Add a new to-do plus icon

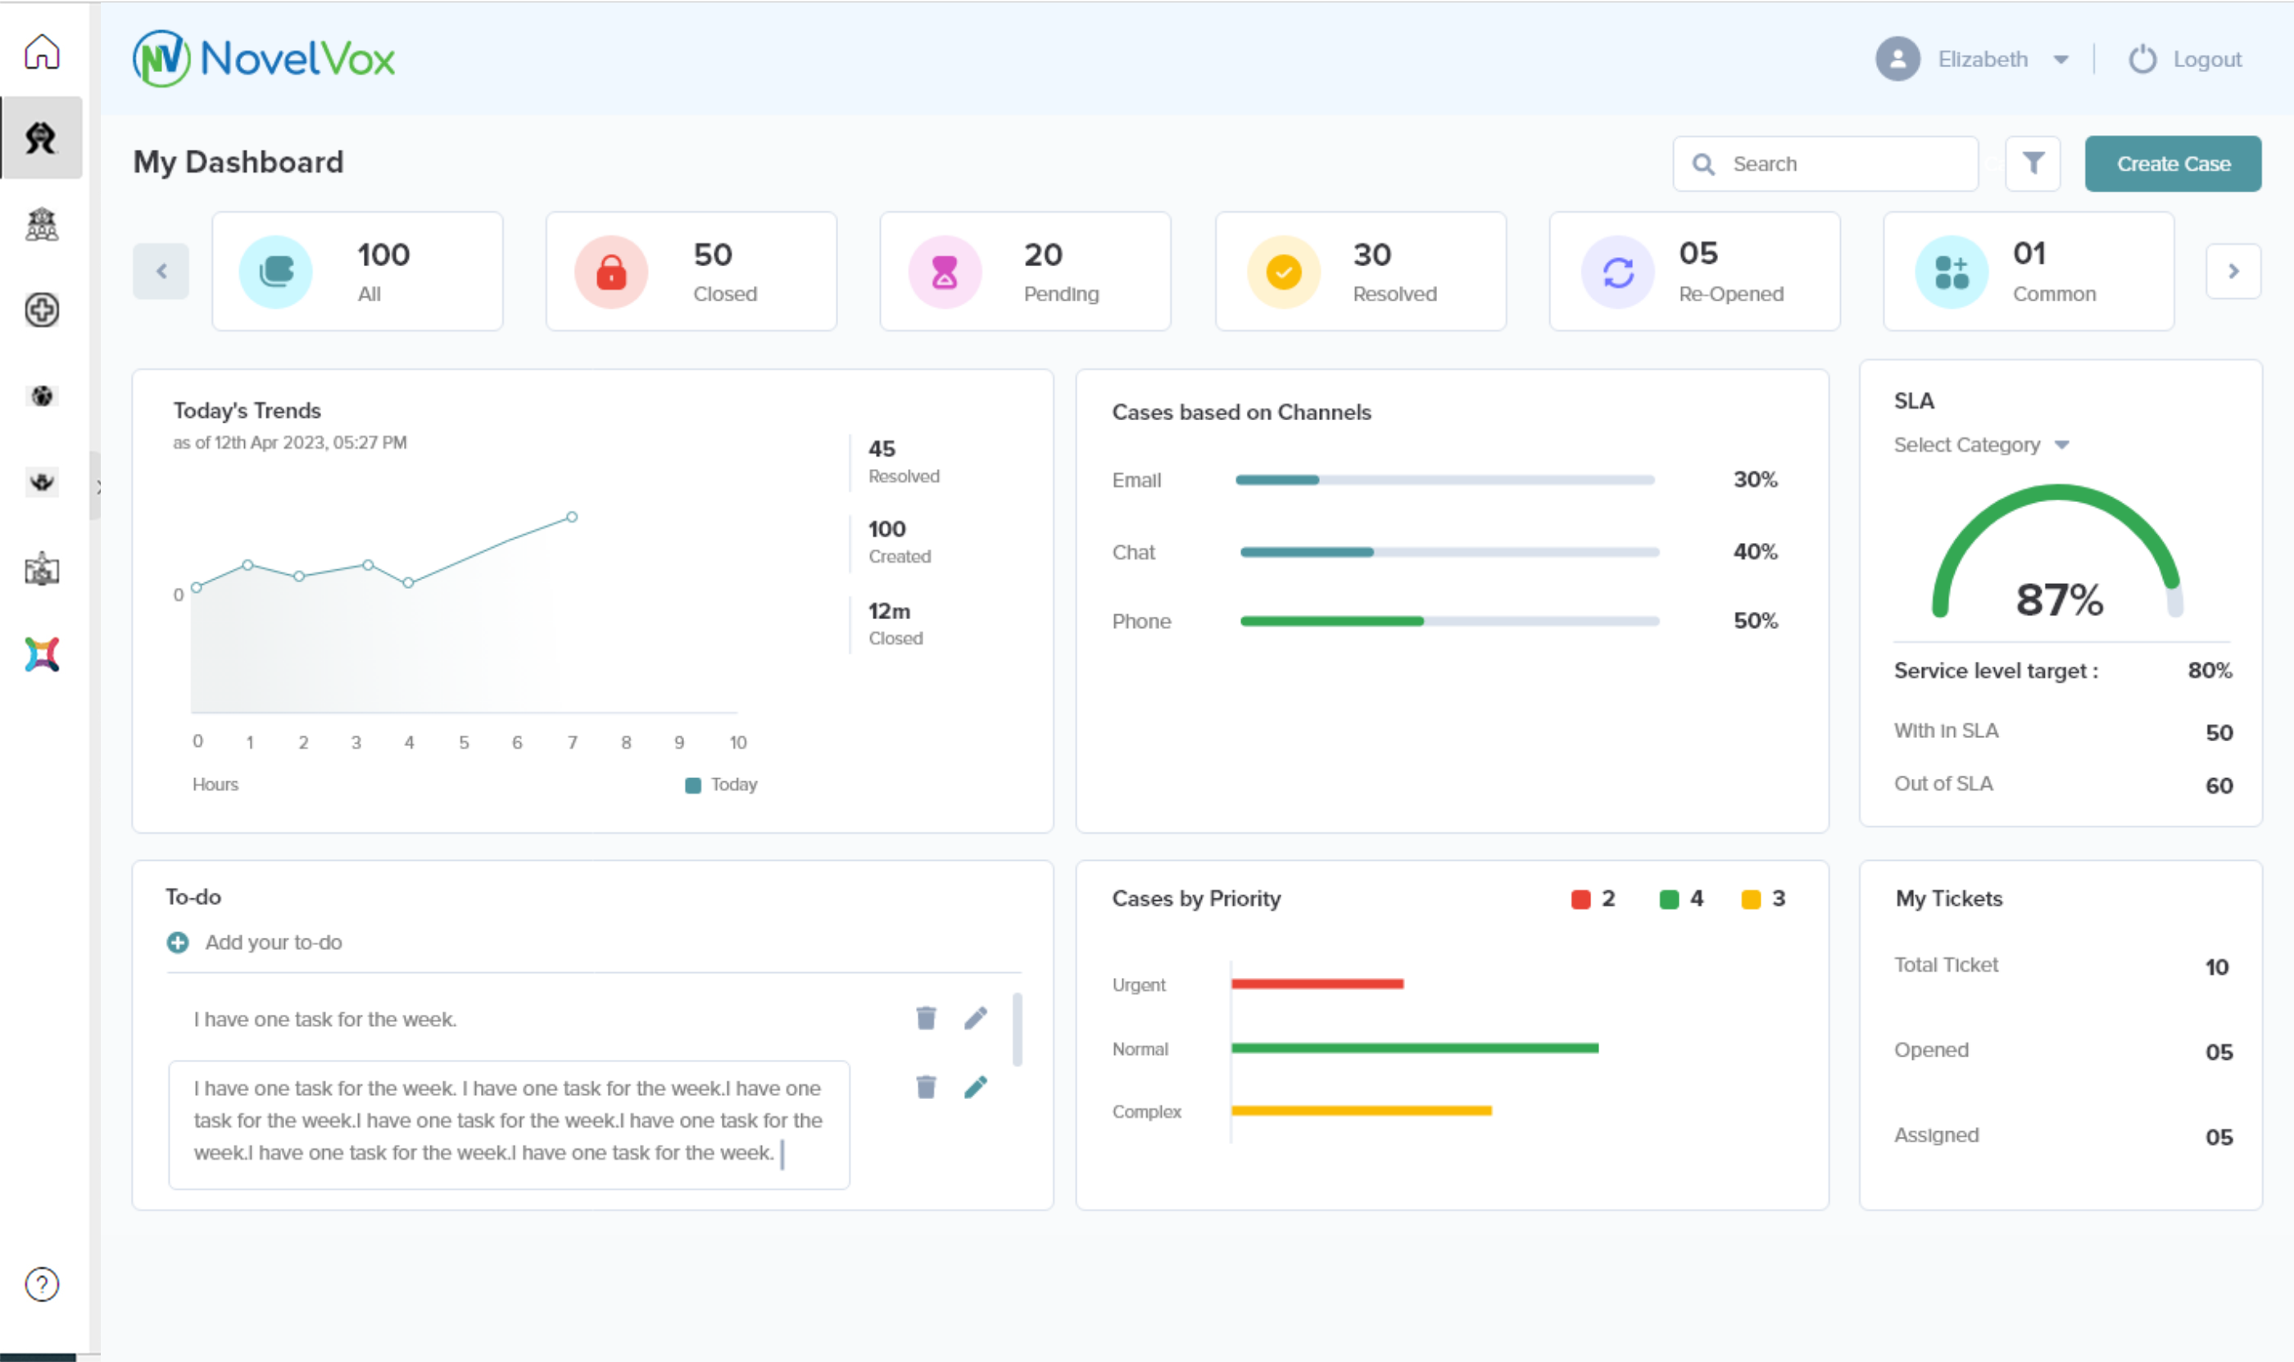coord(178,943)
